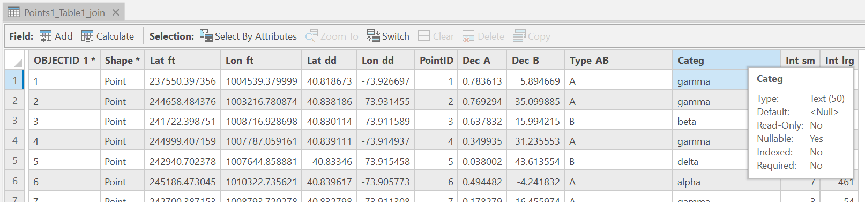
Task: Click the OBJECTID_1 column header
Action: click(x=64, y=60)
